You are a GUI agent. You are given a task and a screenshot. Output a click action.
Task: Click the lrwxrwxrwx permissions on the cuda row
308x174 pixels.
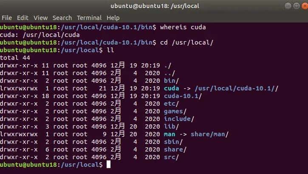point(19,88)
